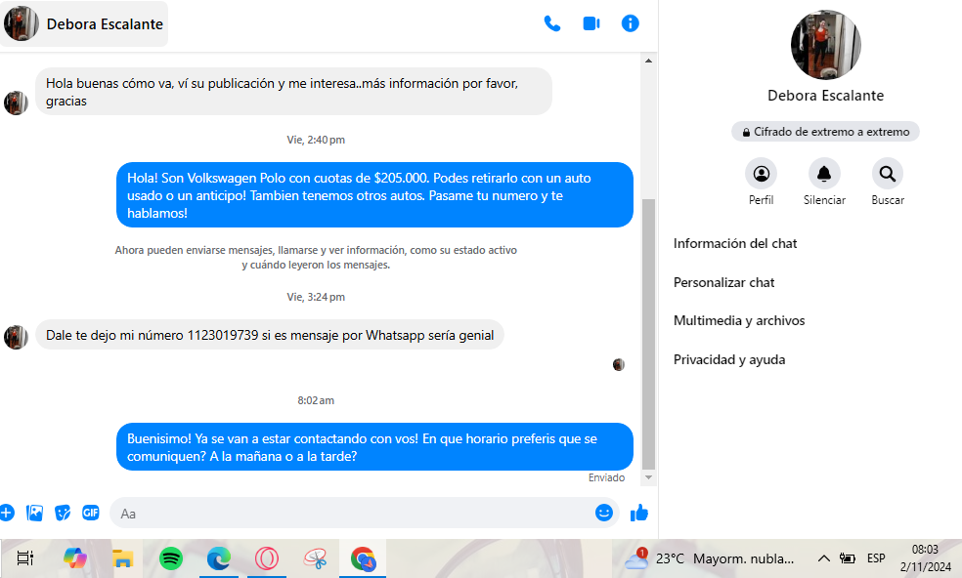Click the large profile picture in side panel
The height and width of the screenshot is (578, 962).
(826, 45)
